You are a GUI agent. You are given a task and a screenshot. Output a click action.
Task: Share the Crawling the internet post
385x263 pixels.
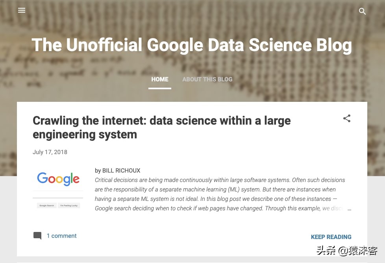(x=347, y=118)
